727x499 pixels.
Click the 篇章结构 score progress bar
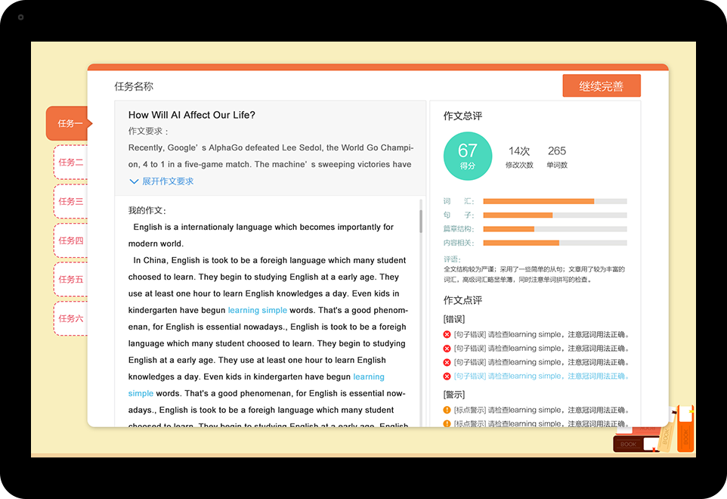click(x=555, y=229)
